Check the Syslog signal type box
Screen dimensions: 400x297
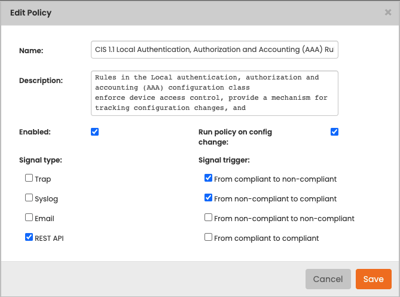point(29,198)
